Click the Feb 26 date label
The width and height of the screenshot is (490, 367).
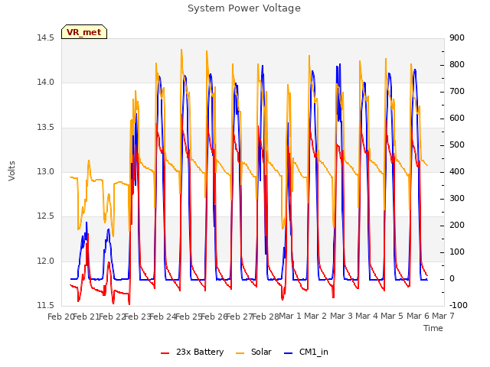[214, 317]
